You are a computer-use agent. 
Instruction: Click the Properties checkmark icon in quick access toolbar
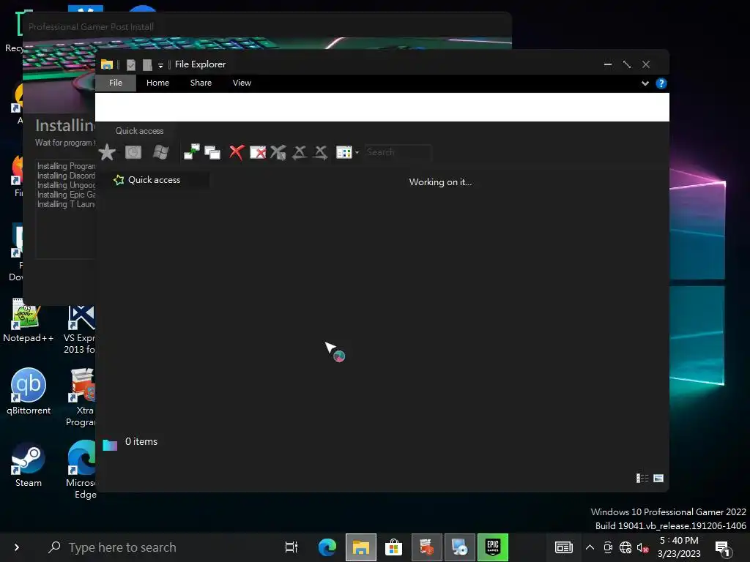tap(131, 65)
